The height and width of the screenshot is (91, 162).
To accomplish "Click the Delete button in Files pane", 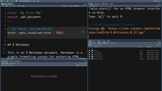I will [100, 43].
